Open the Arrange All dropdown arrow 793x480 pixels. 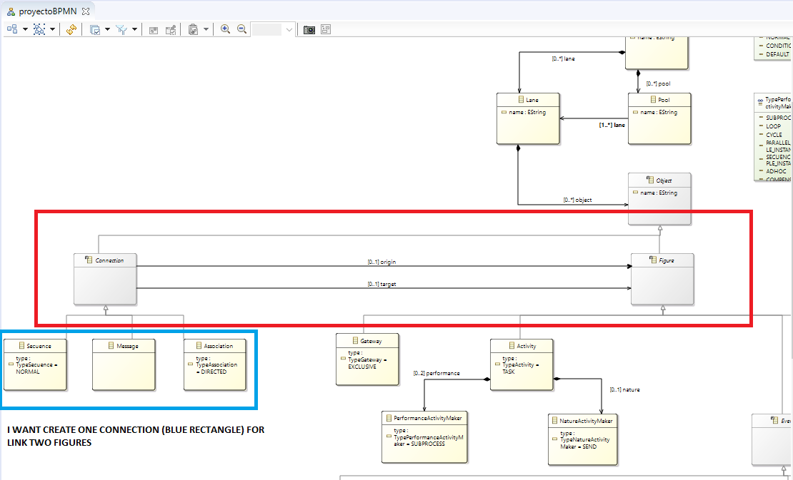(25, 30)
